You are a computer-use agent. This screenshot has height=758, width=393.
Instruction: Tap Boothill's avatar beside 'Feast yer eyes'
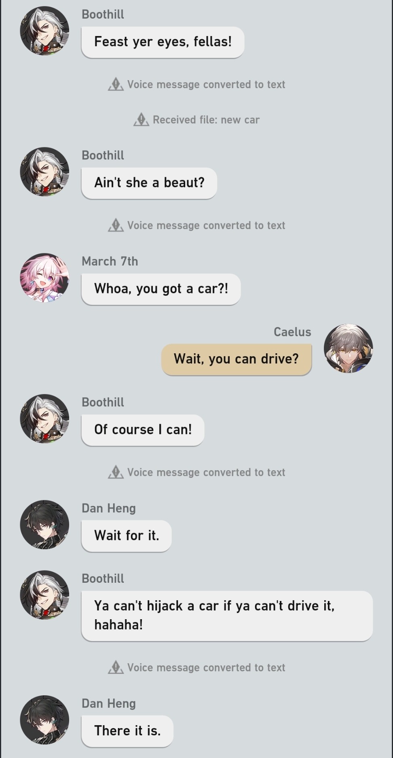pos(44,31)
